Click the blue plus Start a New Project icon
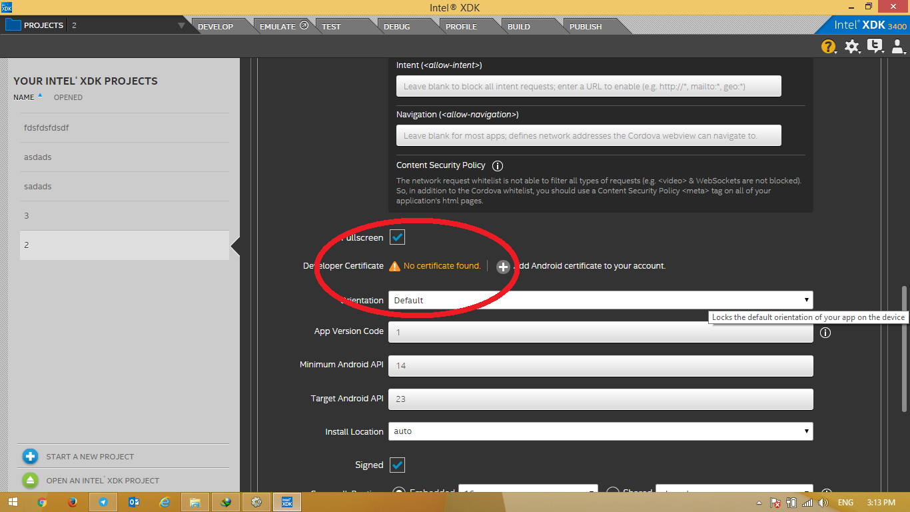Image resolution: width=910 pixels, height=512 pixels. [30, 457]
